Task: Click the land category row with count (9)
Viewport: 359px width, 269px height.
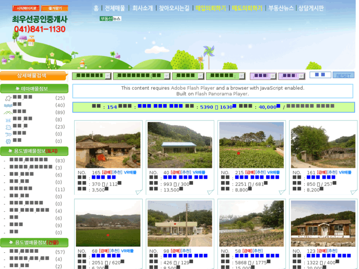Action: (35, 225)
